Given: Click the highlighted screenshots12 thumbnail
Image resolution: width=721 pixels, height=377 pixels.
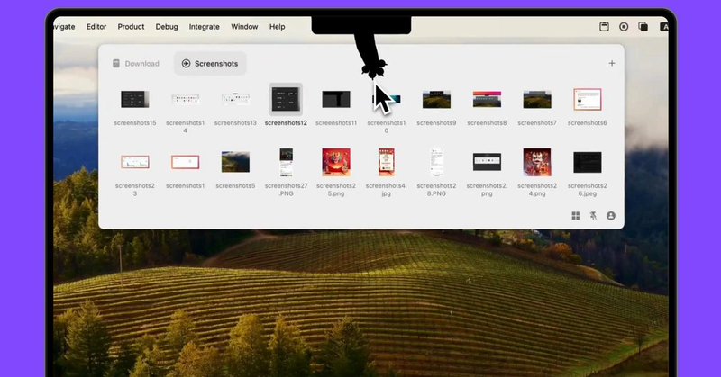Looking at the screenshot, I should point(286,99).
